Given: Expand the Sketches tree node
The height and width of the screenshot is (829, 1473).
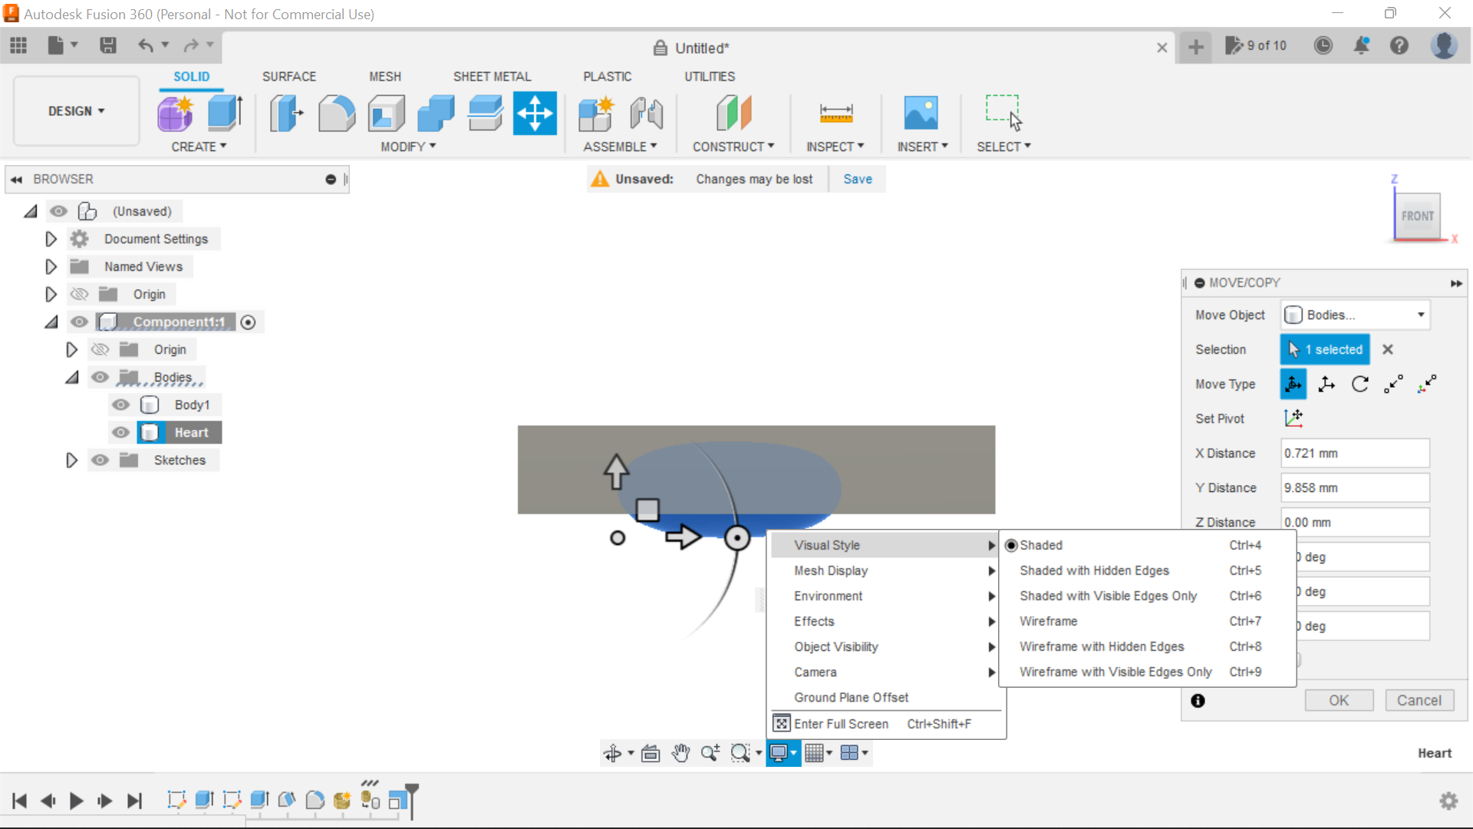Looking at the screenshot, I should [x=71, y=460].
